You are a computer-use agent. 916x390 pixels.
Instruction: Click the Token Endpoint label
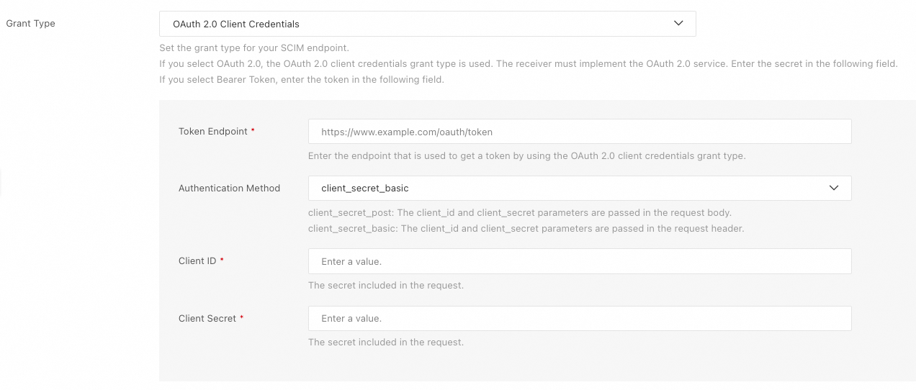[x=212, y=132]
